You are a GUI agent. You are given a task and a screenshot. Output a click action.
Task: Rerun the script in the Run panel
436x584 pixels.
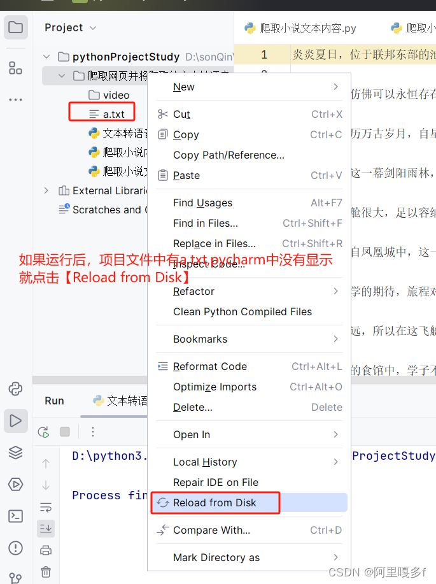[x=43, y=432]
